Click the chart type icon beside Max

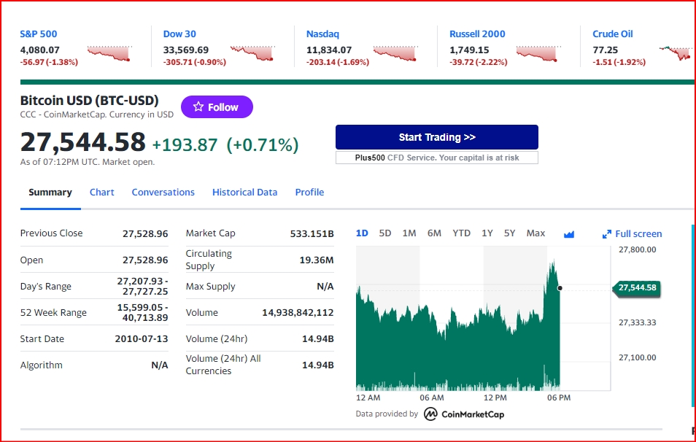(569, 234)
